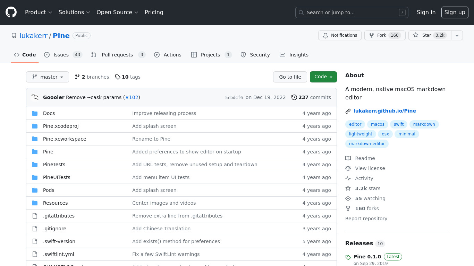Image resolution: width=474 pixels, height=266 pixels.
Task: Expand the Open Source menu
Action: pyautogui.click(x=117, y=12)
